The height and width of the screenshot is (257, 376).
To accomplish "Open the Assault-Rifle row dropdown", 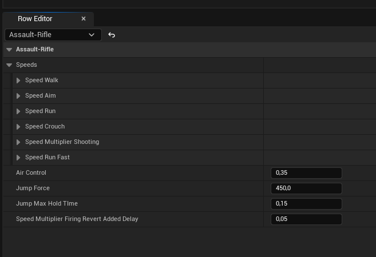I will tap(53, 35).
